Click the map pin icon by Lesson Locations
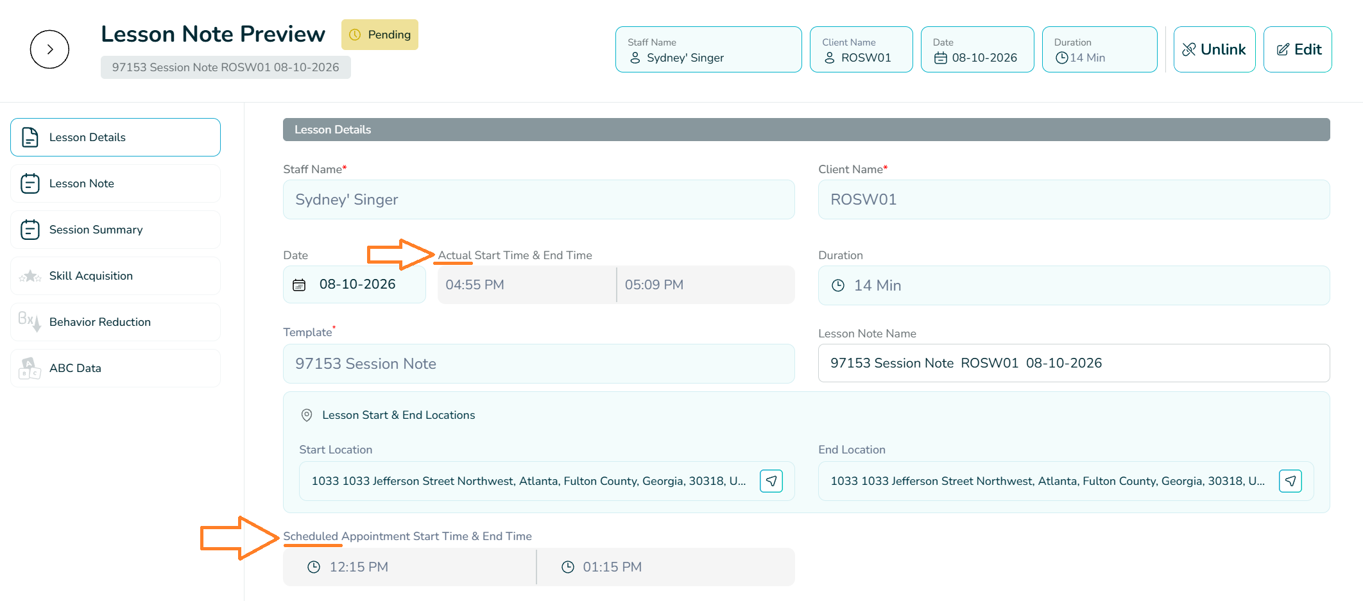1363x601 pixels. pyautogui.click(x=307, y=415)
